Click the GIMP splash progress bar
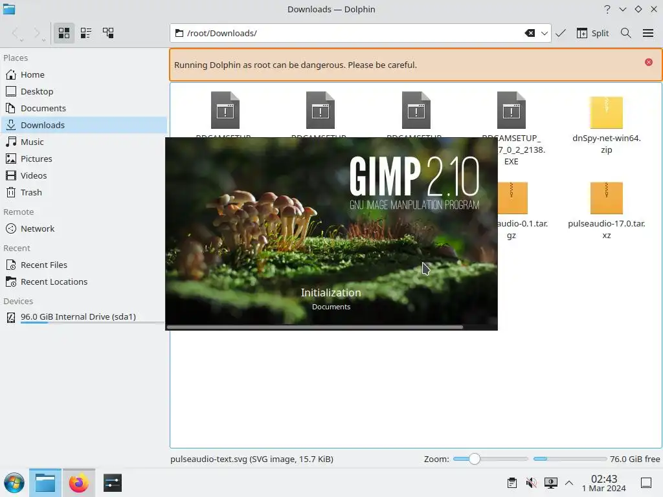Image resolution: width=663 pixels, height=497 pixels. [x=331, y=327]
